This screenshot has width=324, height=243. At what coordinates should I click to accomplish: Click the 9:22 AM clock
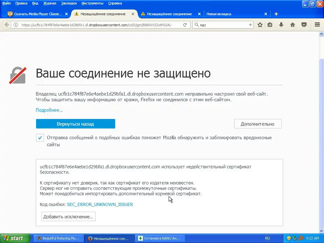point(312,238)
